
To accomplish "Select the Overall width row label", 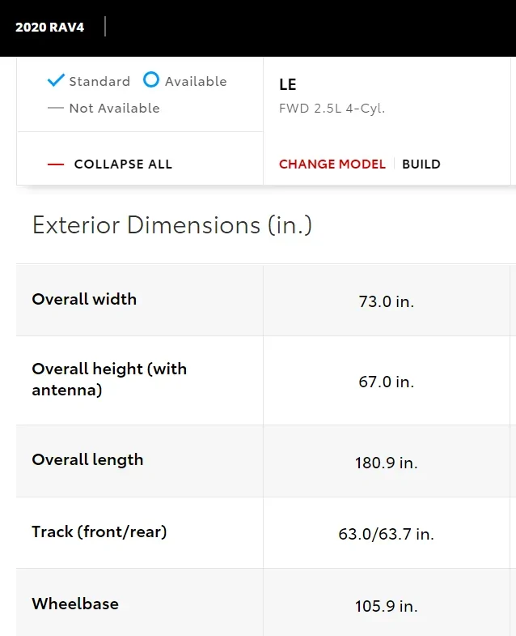I will tap(84, 299).
